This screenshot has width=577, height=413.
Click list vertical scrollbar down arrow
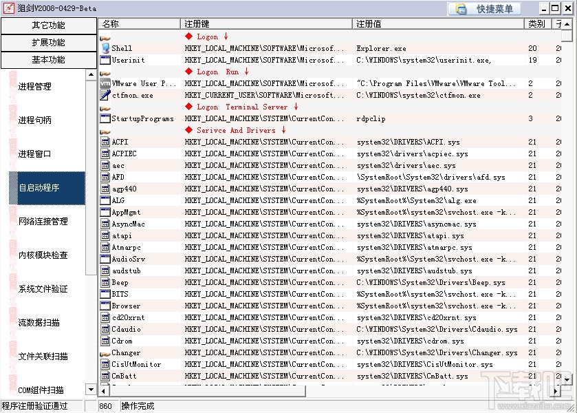click(x=567, y=379)
